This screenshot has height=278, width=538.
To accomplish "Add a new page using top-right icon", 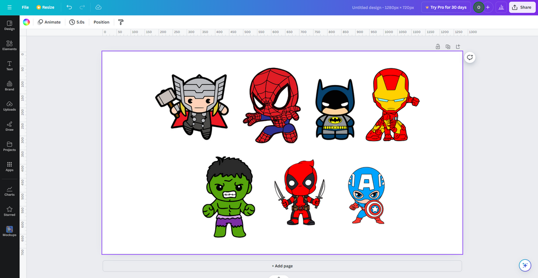I will point(458,47).
